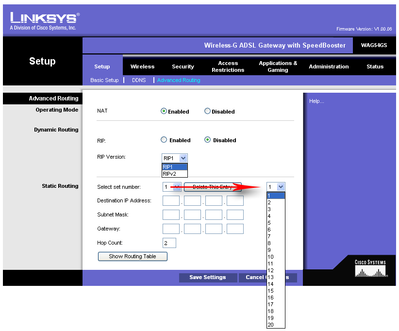The image size is (399, 331).
Task: Open the Basic Setup sub-tab
Action: (104, 80)
